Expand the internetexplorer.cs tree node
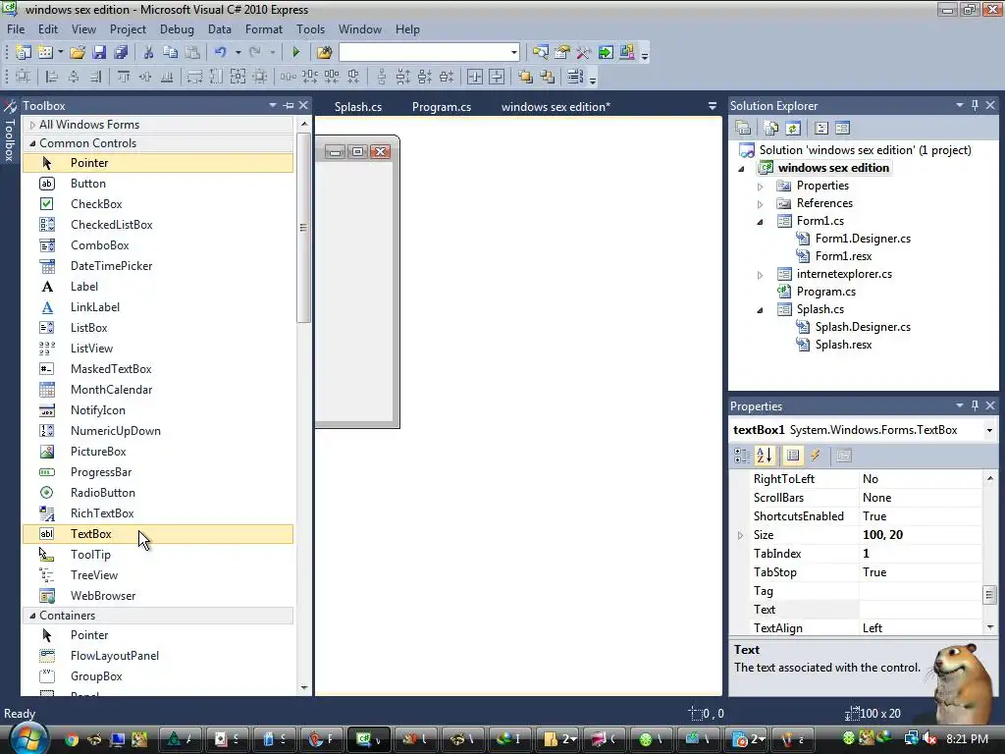 [x=761, y=275]
